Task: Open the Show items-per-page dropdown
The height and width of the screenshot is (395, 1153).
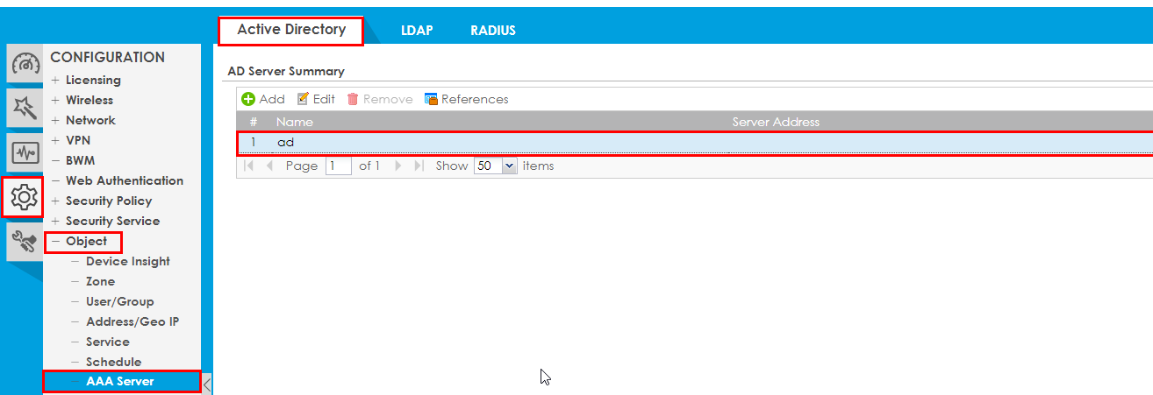Action: [510, 166]
